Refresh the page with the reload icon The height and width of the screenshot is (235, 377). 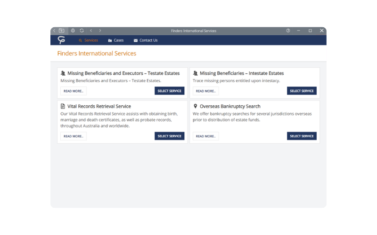(82, 31)
